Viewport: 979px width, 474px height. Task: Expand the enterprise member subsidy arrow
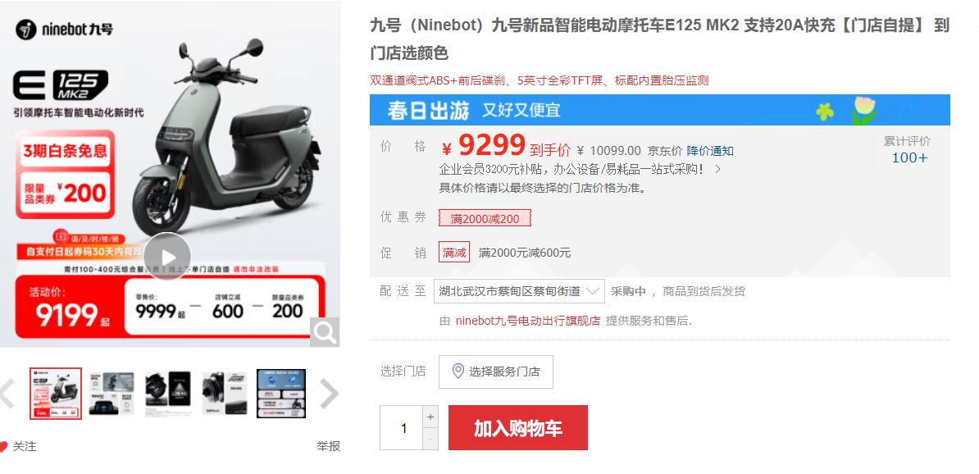click(717, 169)
